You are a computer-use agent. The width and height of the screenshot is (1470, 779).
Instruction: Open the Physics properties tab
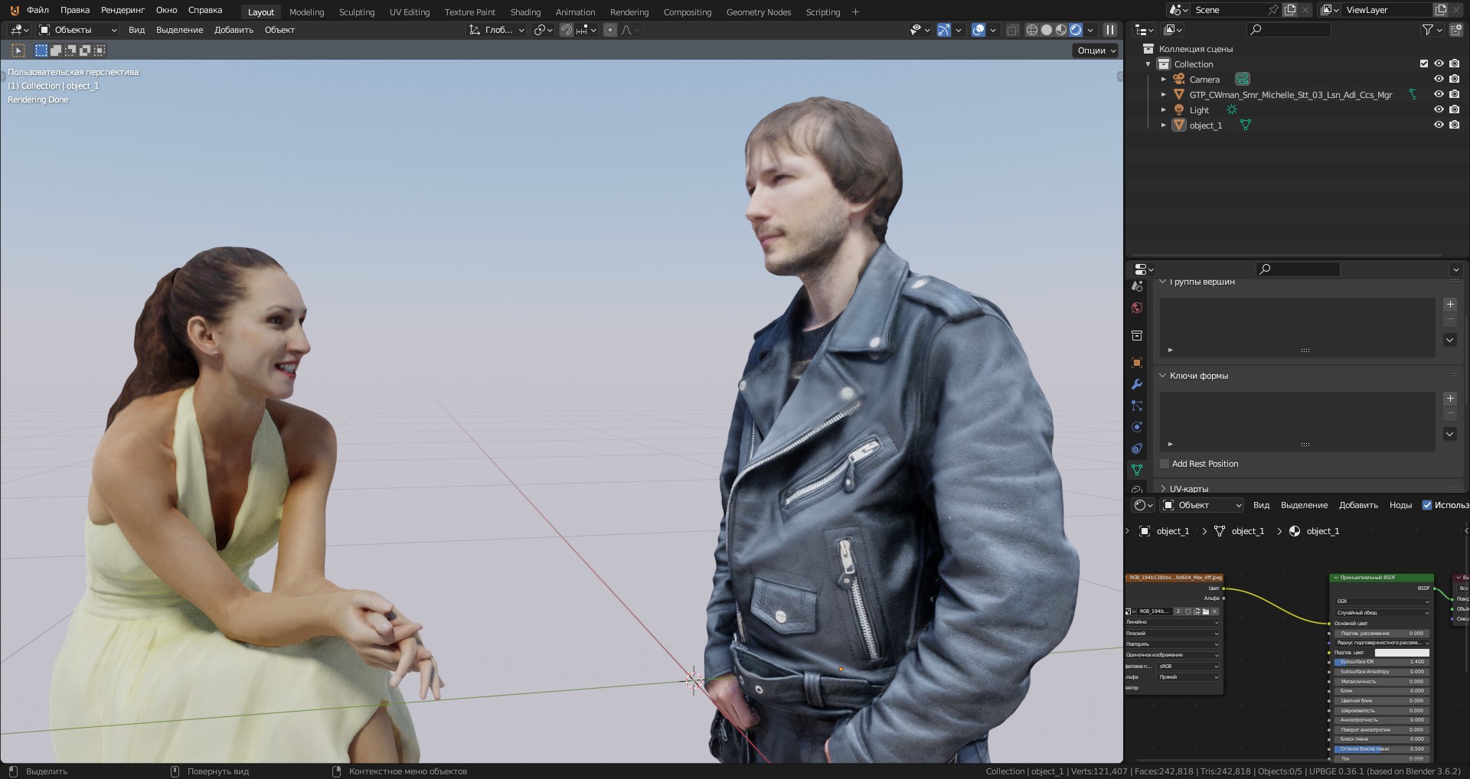[x=1137, y=427]
